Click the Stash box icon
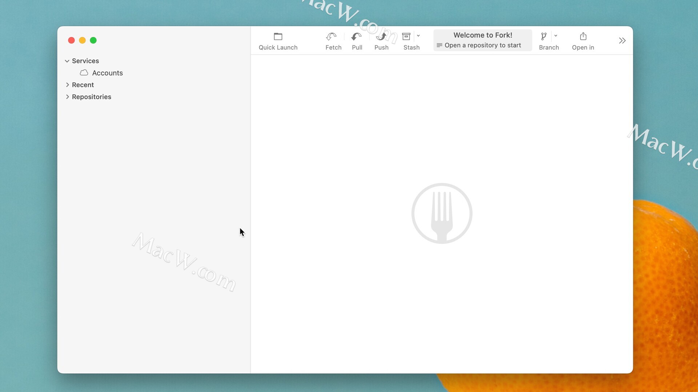This screenshot has width=698, height=392. (406, 37)
